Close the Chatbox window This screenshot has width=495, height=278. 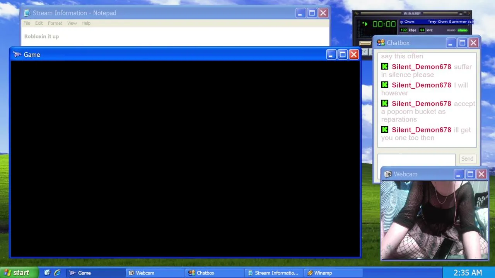point(473,43)
